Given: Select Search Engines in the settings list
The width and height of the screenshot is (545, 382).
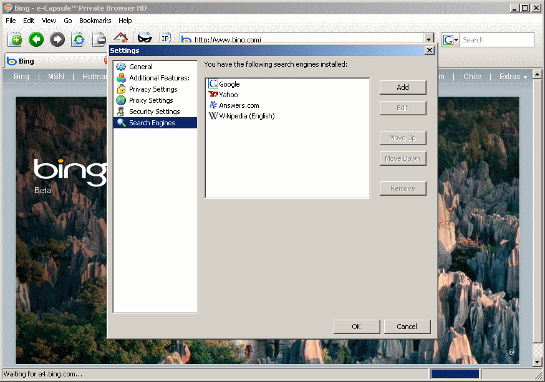Looking at the screenshot, I should (155, 123).
